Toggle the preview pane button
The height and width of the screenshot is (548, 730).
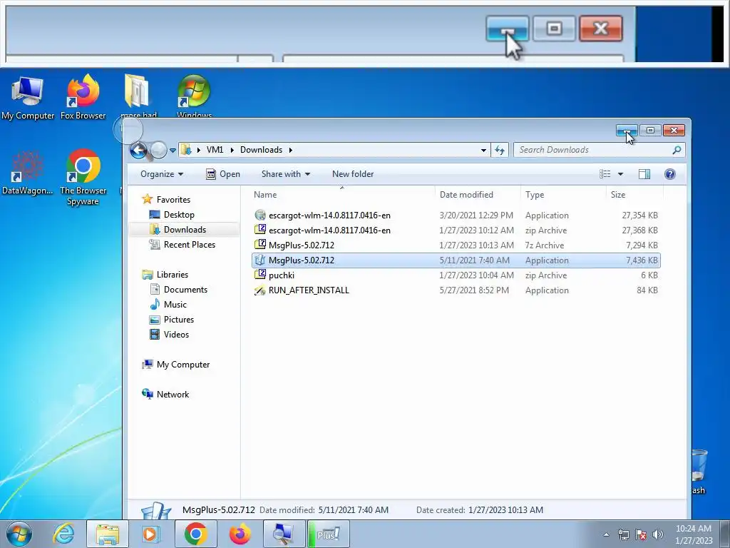[x=644, y=174]
